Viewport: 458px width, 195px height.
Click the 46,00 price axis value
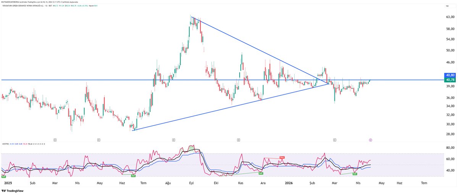click(450, 62)
